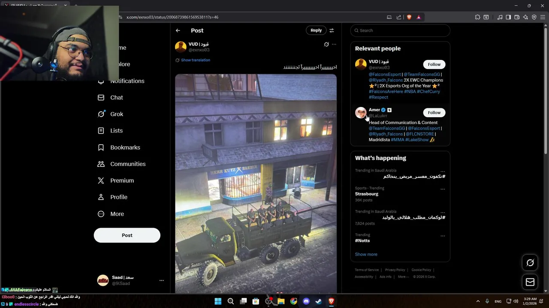Click the Reply button

[x=316, y=30]
